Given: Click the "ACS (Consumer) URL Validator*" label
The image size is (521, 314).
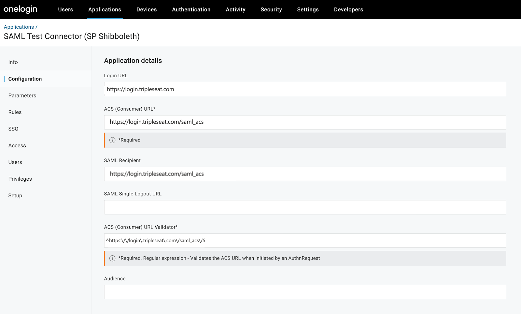Looking at the screenshot, I should click(141, 227).
